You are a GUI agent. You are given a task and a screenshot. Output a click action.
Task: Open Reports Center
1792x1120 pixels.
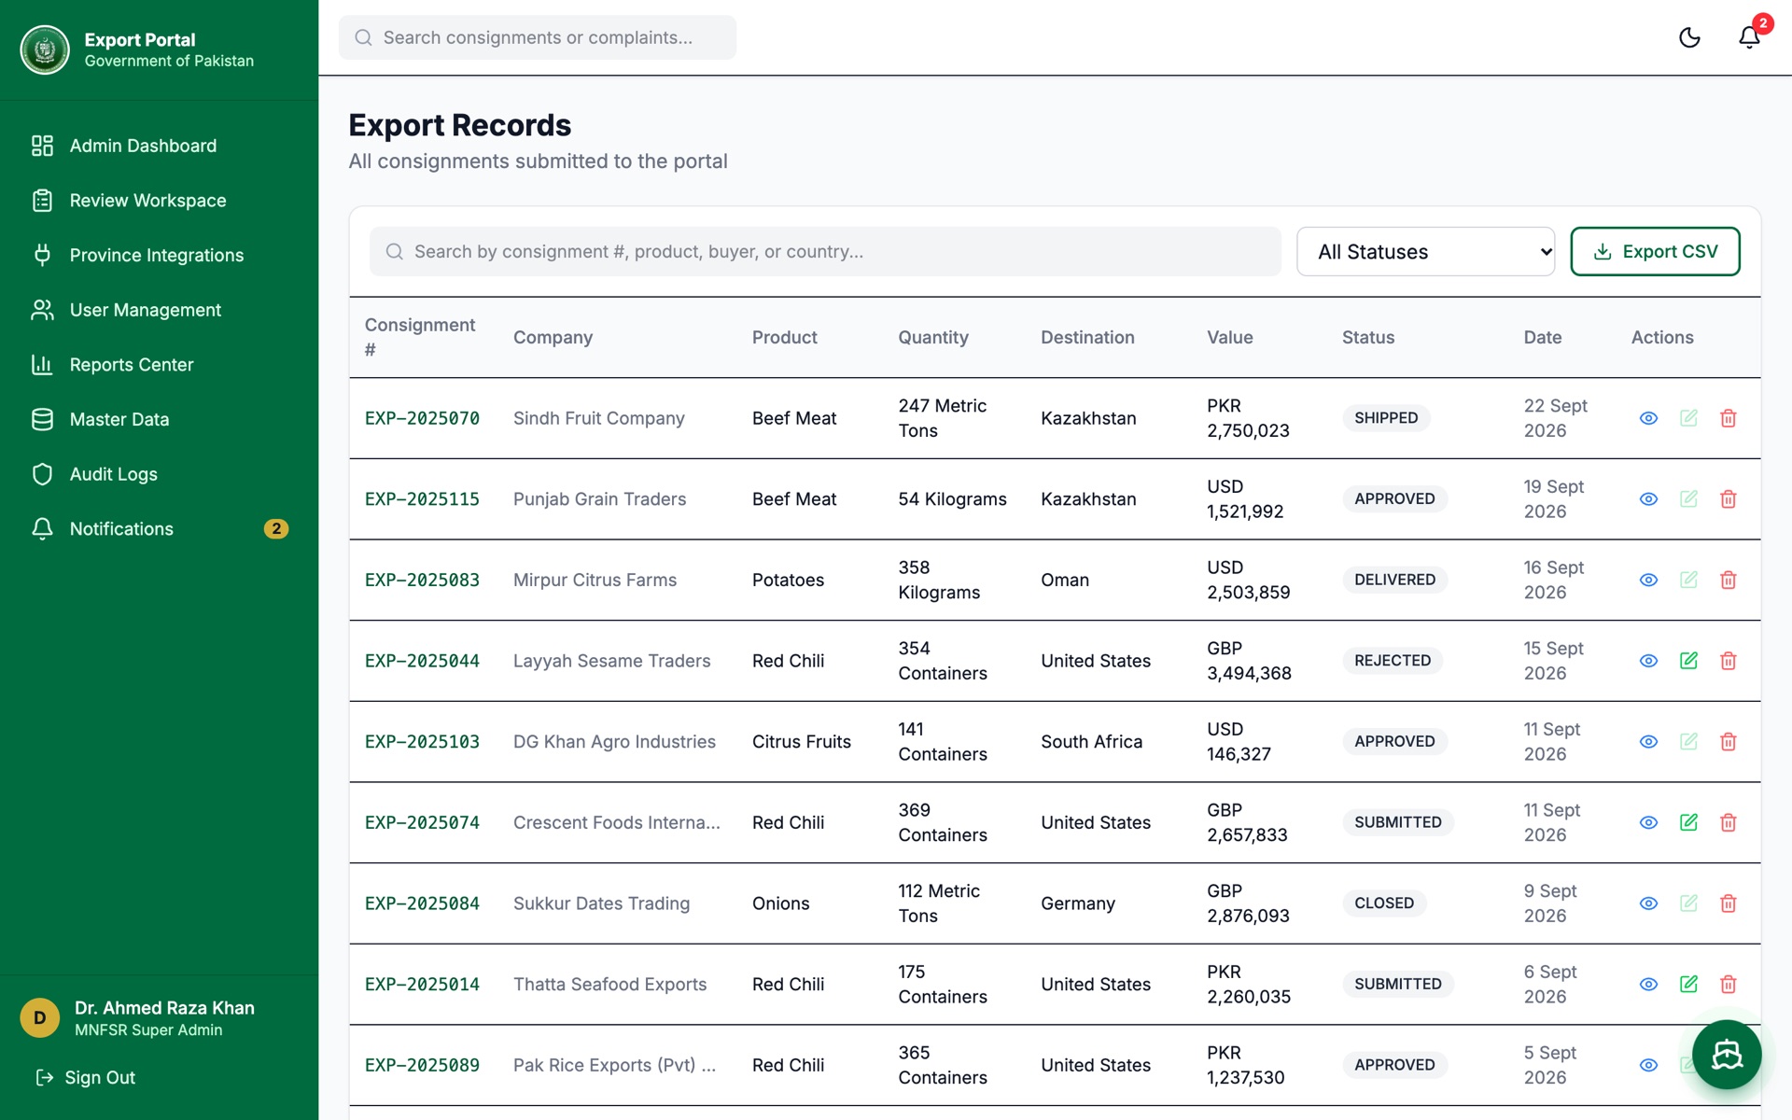tap(159, 365)
